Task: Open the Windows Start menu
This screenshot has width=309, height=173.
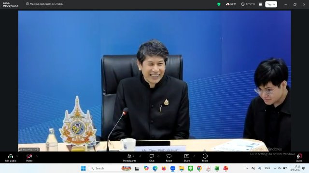Action: point(84,168)
